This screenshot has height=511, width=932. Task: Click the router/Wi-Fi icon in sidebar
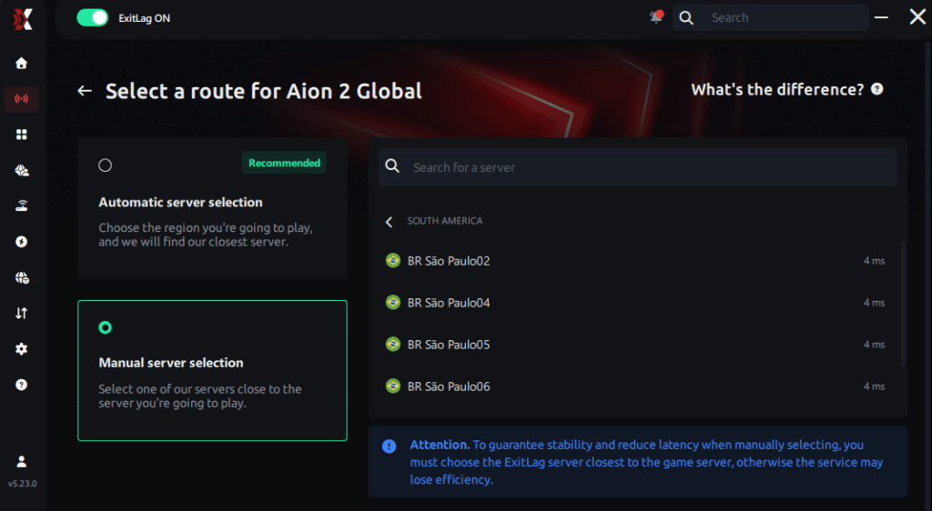22,205
